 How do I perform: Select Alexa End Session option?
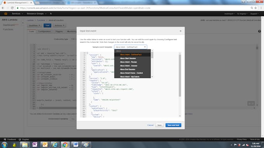[x=132, y=70]
